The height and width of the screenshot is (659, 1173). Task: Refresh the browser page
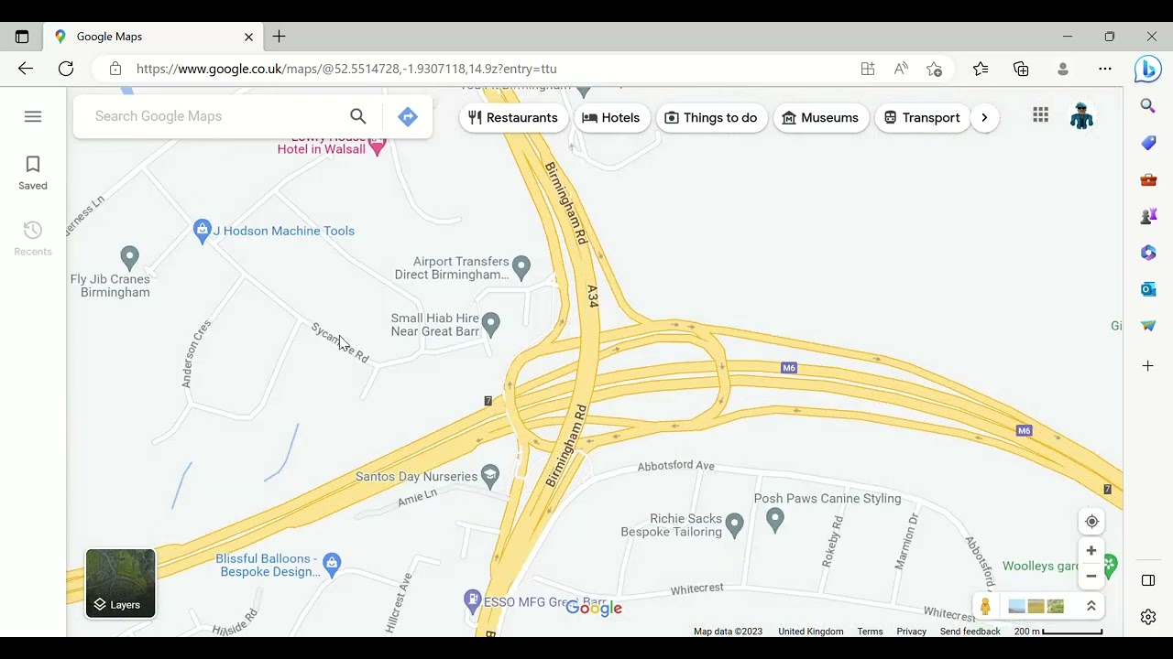tap(66, 69)
